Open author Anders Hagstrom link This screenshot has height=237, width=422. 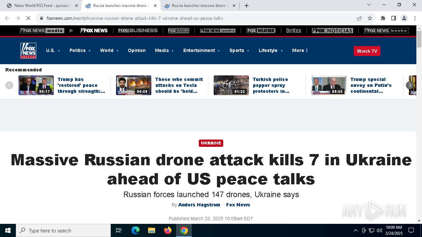(x=199, y=205)
